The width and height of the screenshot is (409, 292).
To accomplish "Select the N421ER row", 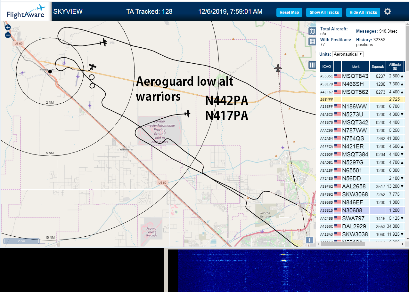I will pyautogui.click(x=362, y=146).
